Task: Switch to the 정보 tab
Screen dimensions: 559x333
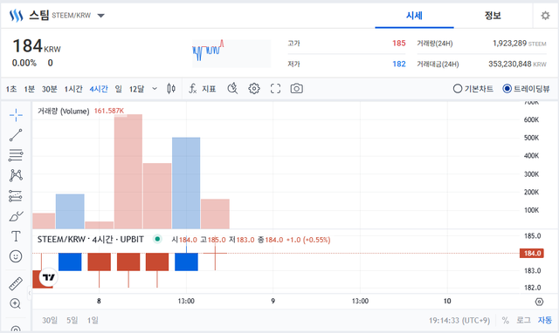Action: pyautogui.click(x=493, y=16)
